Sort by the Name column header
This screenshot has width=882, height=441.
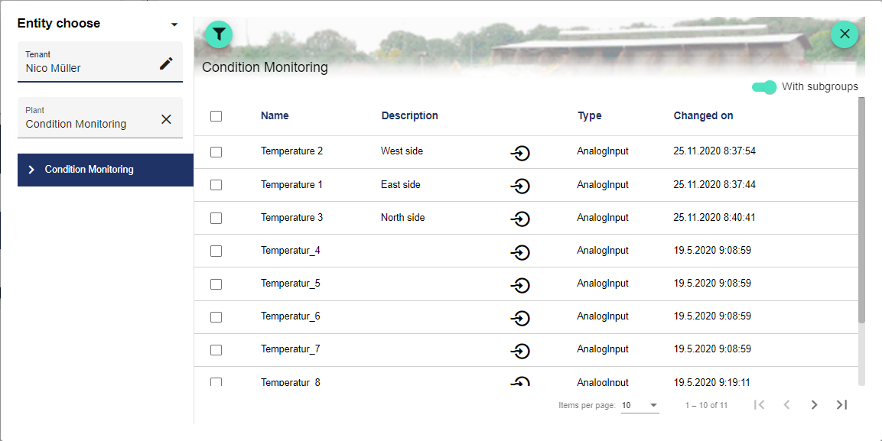275,116
